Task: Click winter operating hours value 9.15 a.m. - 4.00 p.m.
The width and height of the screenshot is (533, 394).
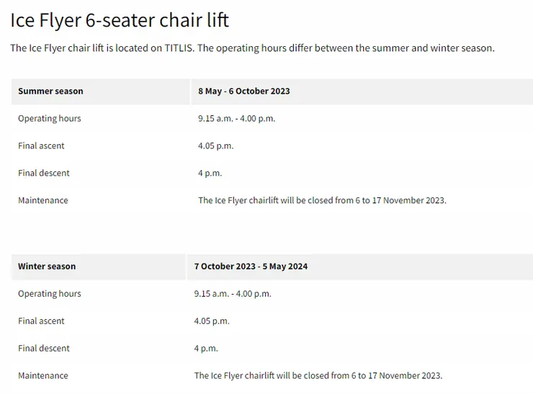Action: coord(232,294)
